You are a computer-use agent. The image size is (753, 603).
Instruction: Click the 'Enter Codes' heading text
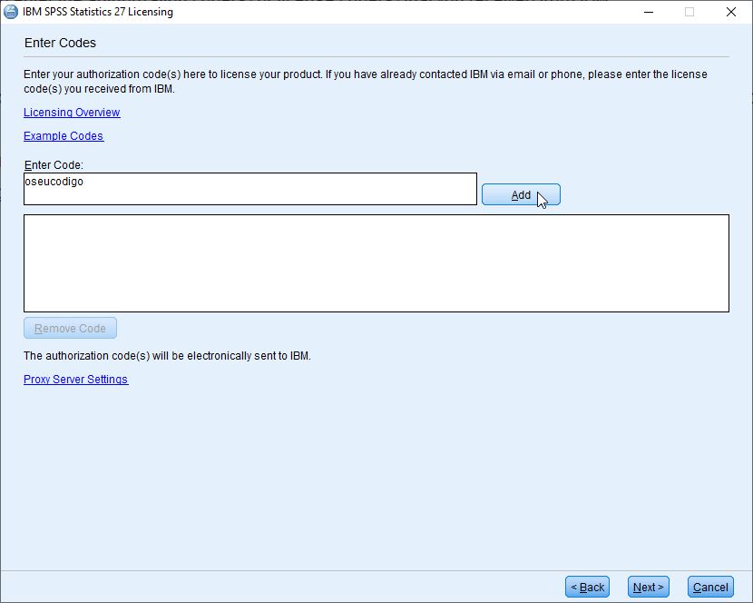tap(60, 43)
